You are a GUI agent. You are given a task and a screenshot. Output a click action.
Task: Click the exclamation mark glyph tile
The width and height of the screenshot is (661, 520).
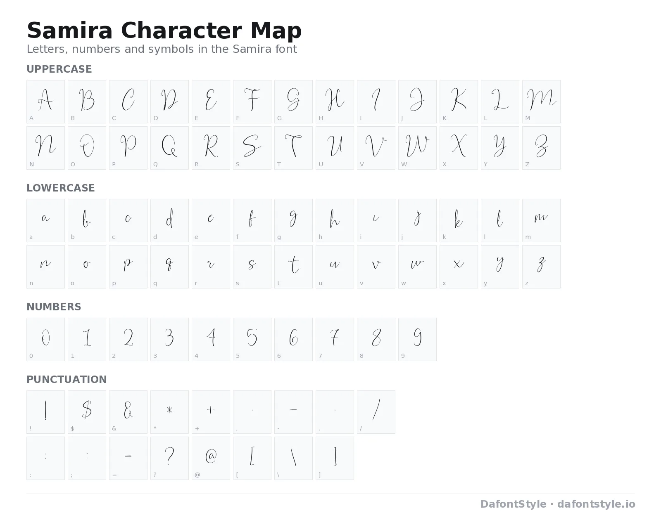point(45,412)
